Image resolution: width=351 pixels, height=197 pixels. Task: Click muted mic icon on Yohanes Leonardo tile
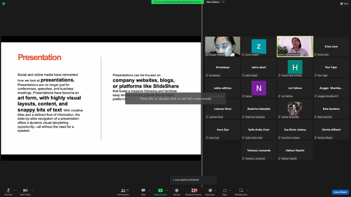click(243, 158)
